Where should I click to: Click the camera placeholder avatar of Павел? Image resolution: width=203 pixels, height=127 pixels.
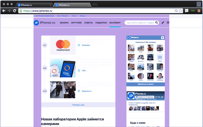tap(160, 57)
